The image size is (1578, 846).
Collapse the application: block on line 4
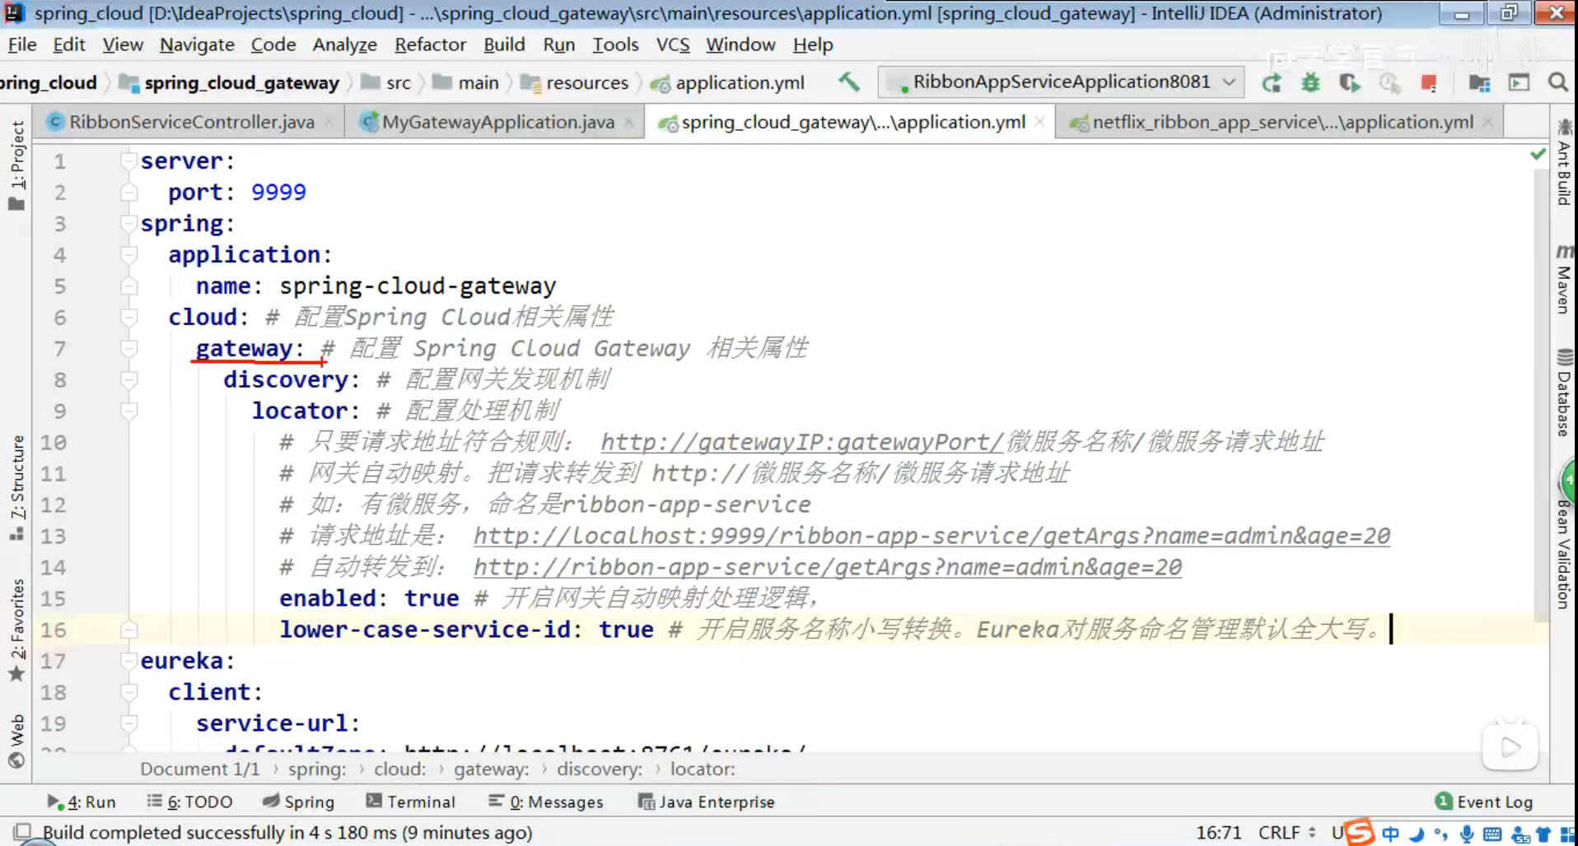(128, 254)
